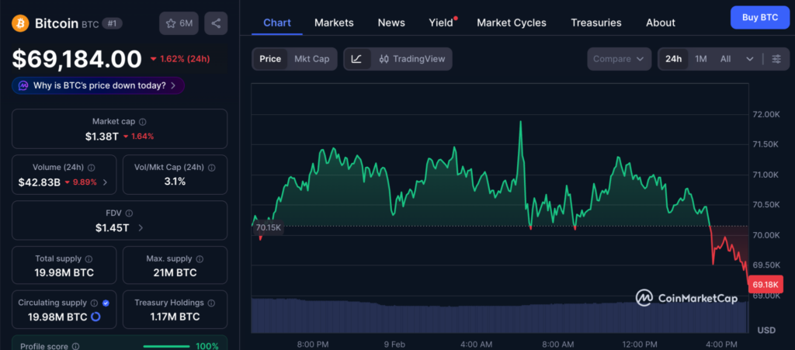Screen dimensions: 795x350
Task: Click the Market cap info icon
Action: (x=143, y=122)
